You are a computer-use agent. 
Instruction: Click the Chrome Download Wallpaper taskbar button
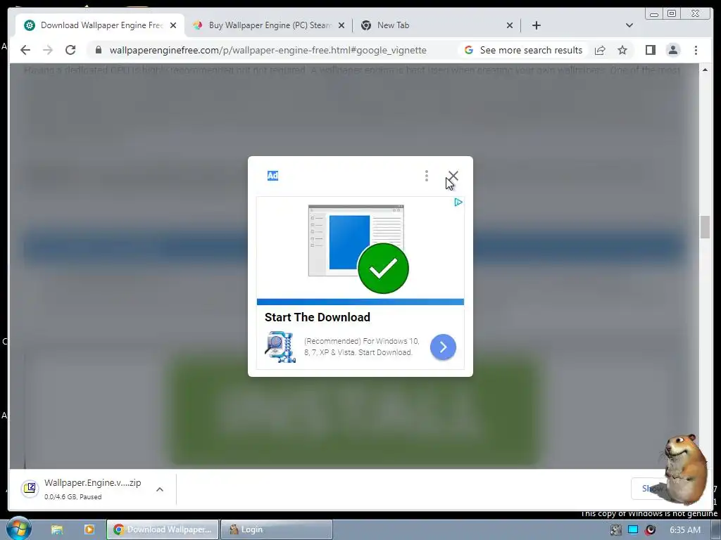coord(163,529)
